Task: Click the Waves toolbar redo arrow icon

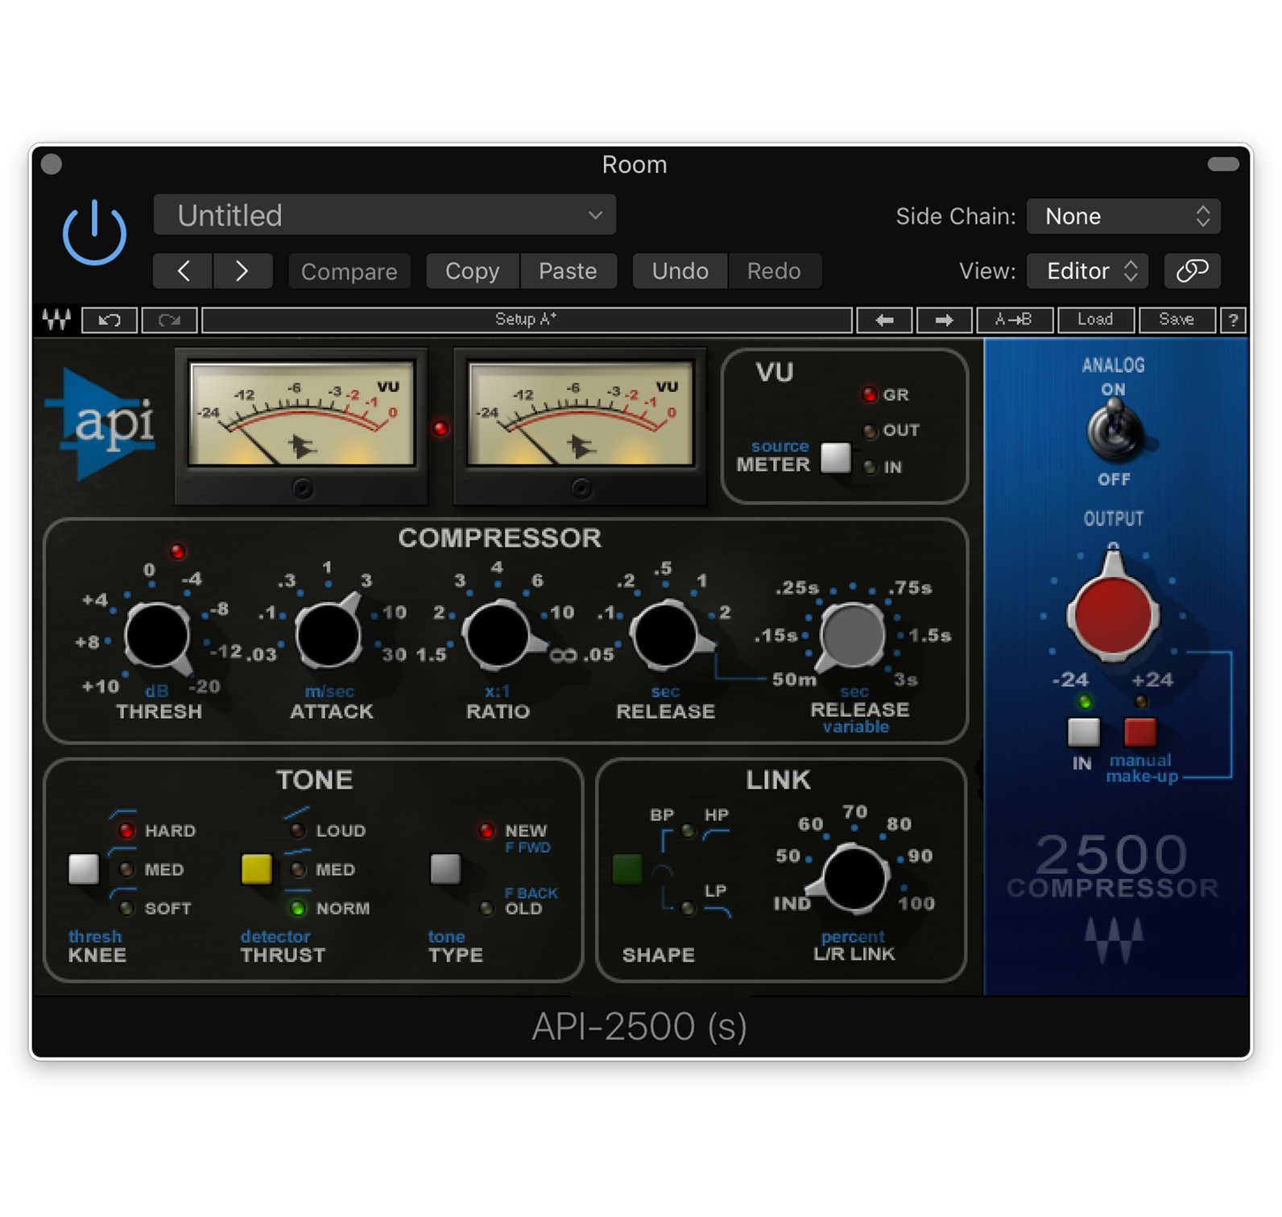Action: [169, 320]
